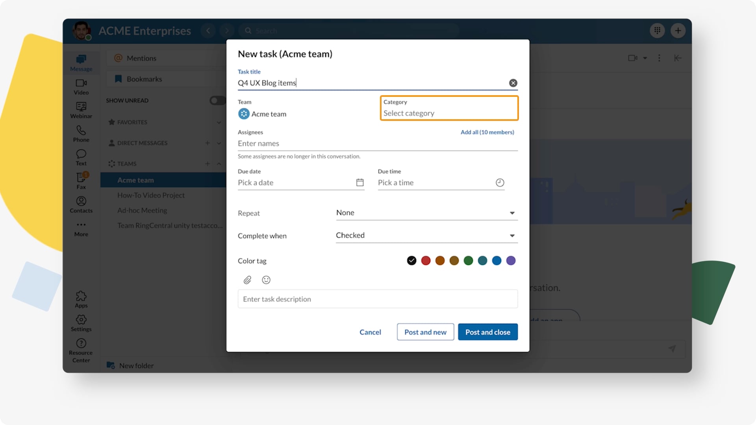This screenshot has width=756, height=425.
Task: Open the dialpad in the top bar
Action: (657, 30)
